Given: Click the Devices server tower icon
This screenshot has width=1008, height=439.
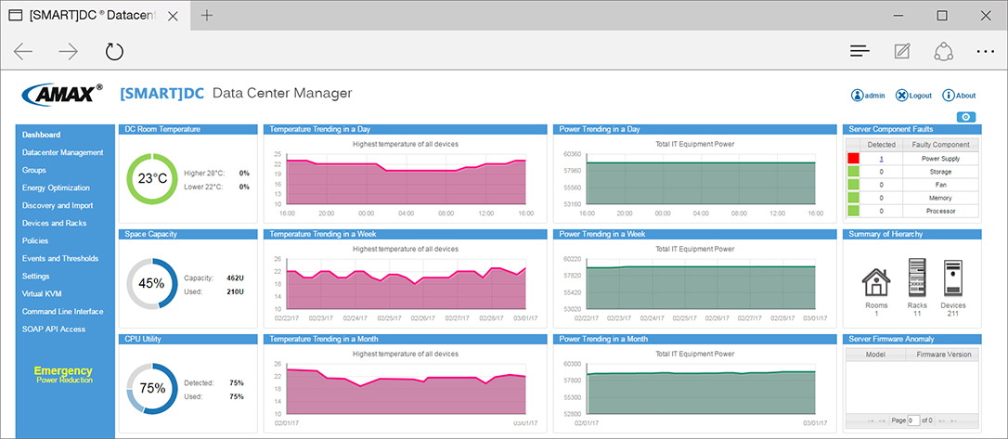Looking at the screenshot, I should pos(952,278).
